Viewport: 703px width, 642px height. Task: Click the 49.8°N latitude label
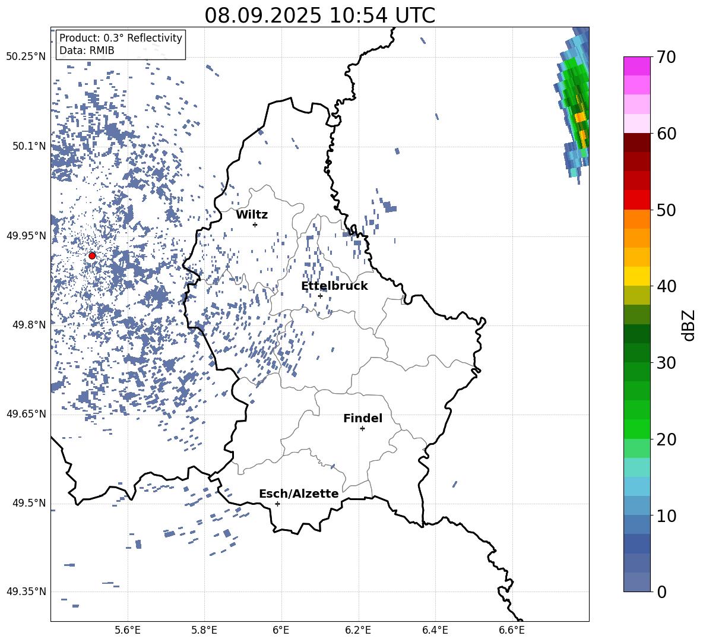(28, 325)
